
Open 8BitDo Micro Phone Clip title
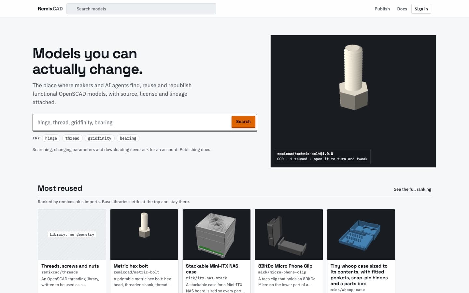point(285,266)
